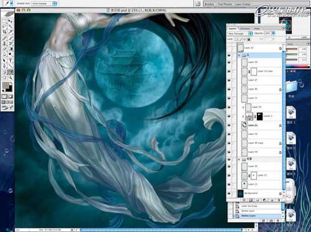Click the red slider in Color panel
This screenshot has width=311, height=232.
(x=292, y=49)
